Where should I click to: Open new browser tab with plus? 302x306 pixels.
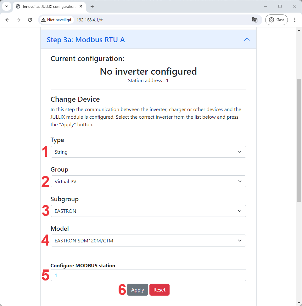tap(92, 6)
